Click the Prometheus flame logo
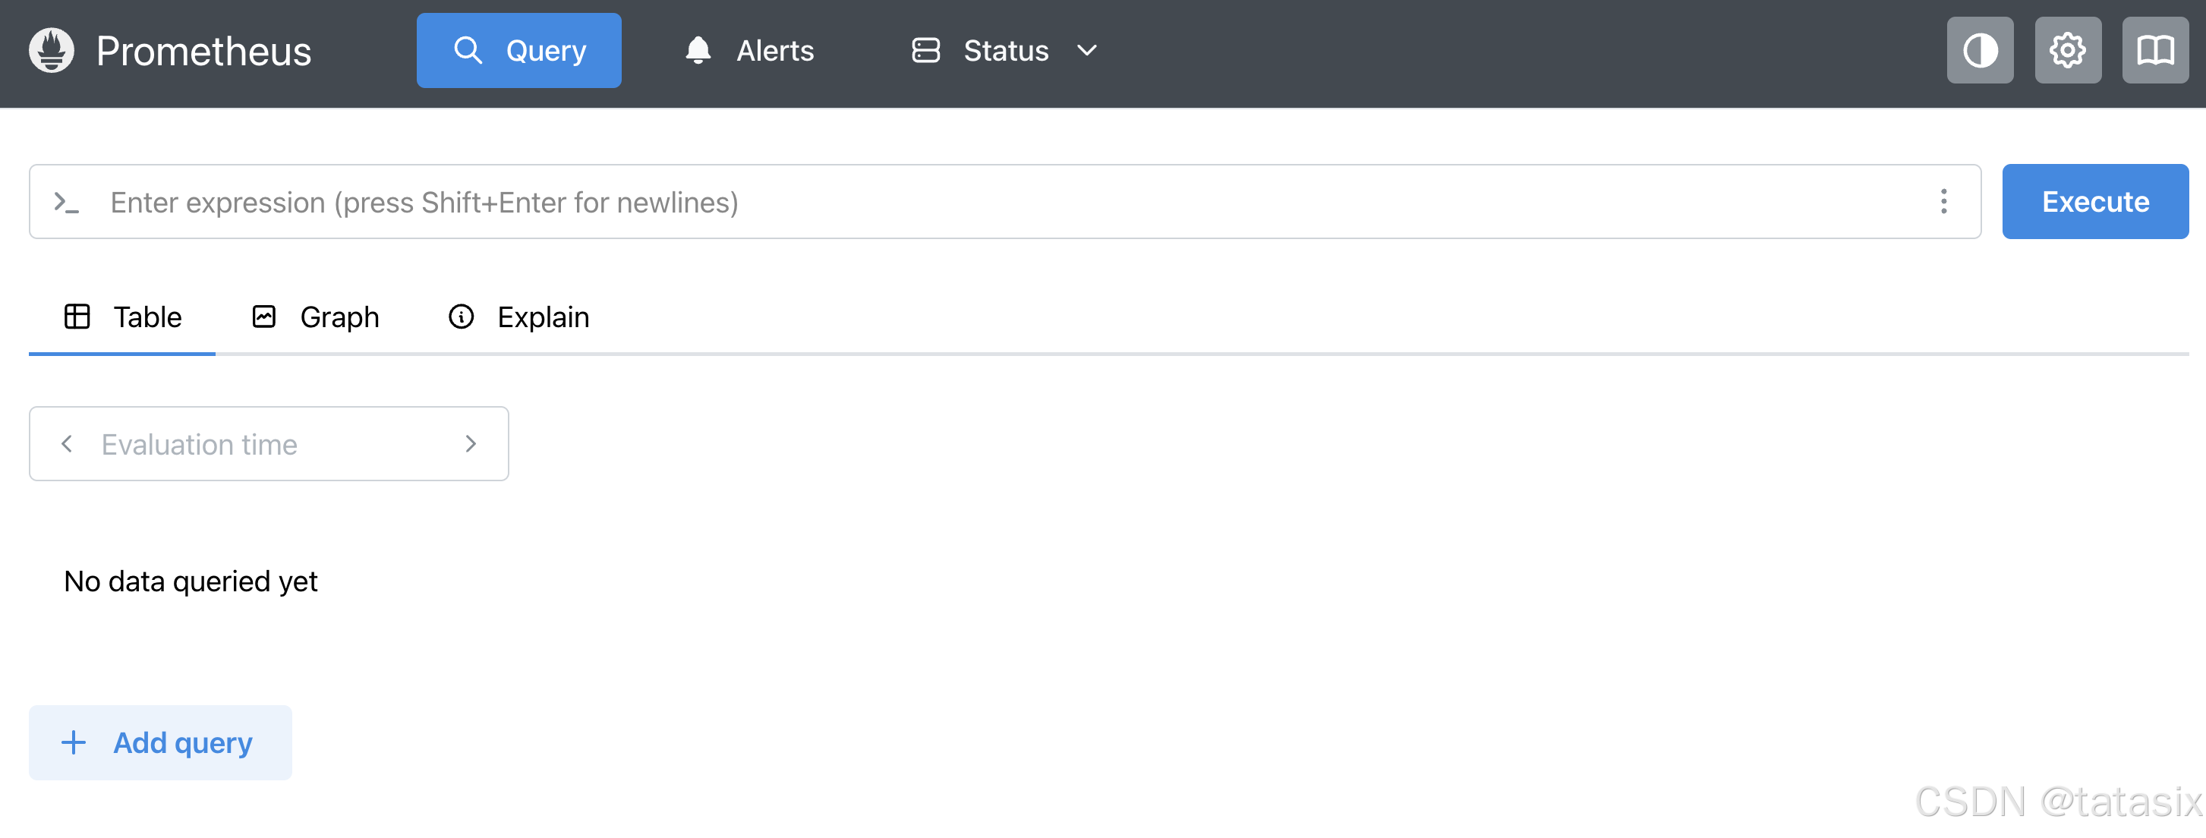This screenshot has height=838, width=2206. pyautogui.click(x=52, y=51)
